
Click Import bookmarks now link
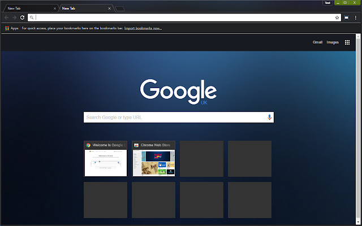tap(143, 28)
